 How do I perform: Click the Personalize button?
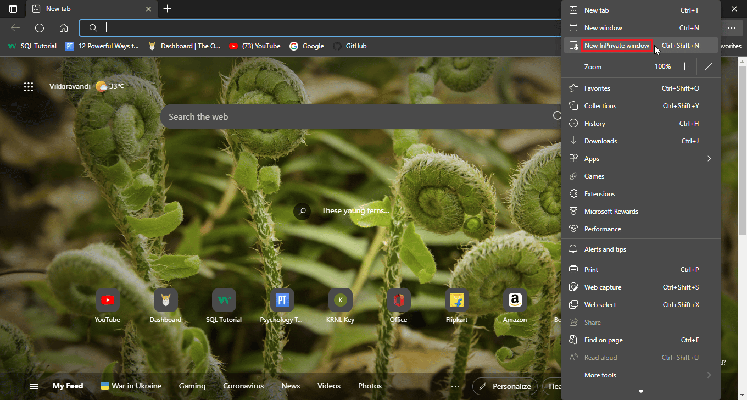[505, 386]
